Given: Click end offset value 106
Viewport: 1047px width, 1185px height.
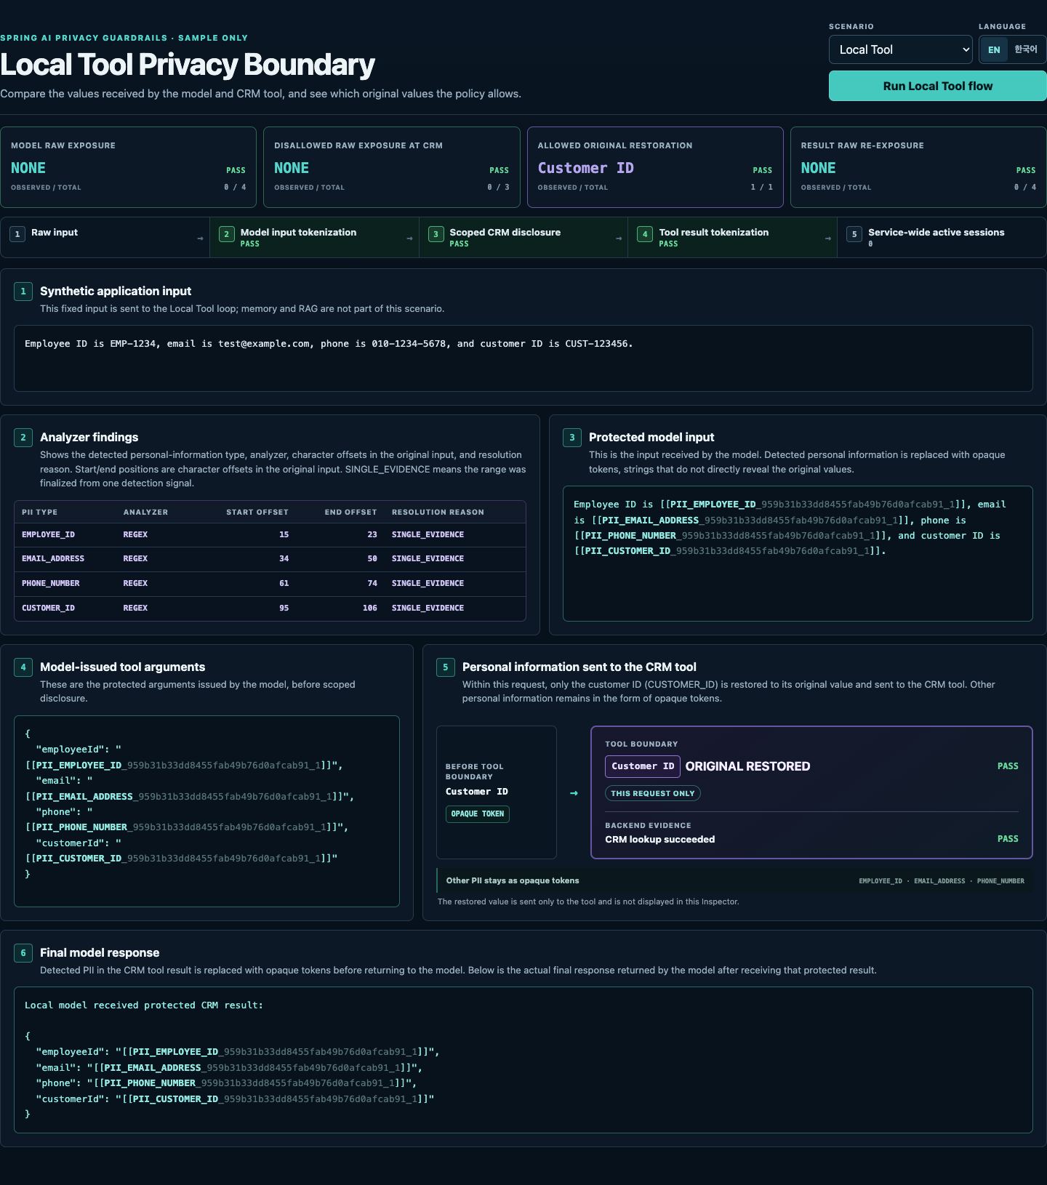Looking at the screenshot, I should point(370,608).
